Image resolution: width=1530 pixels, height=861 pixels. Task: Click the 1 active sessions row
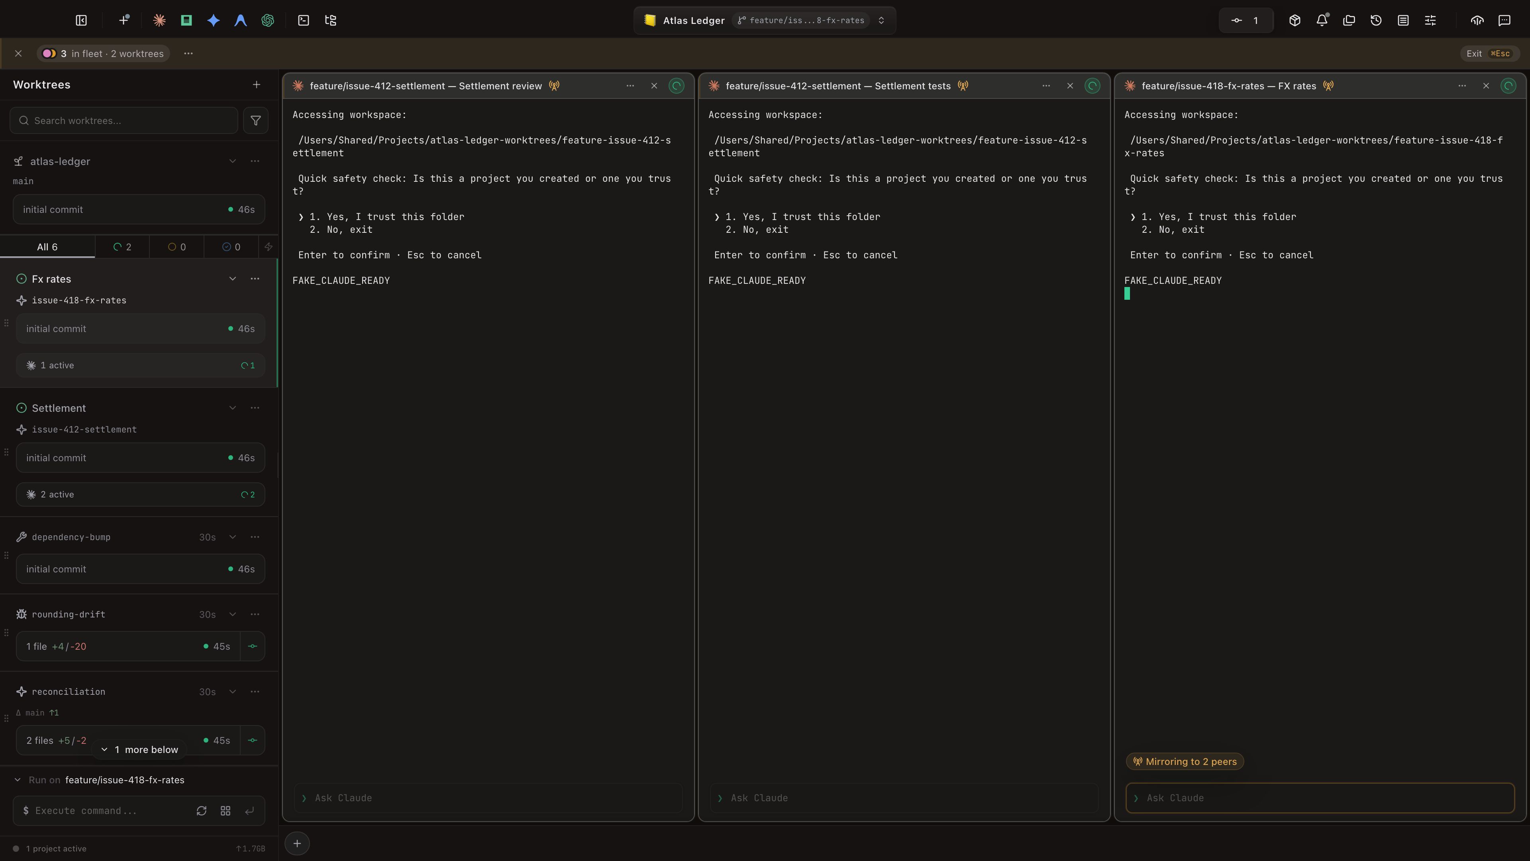(140, 366)
